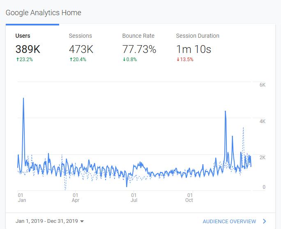Select the Sessions metric tab

pos(80,36)
